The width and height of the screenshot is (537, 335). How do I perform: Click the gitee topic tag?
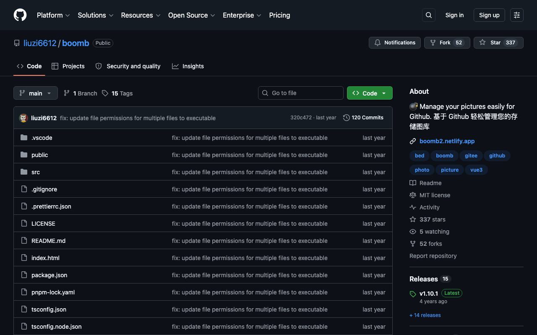click(x=471, y=156)
